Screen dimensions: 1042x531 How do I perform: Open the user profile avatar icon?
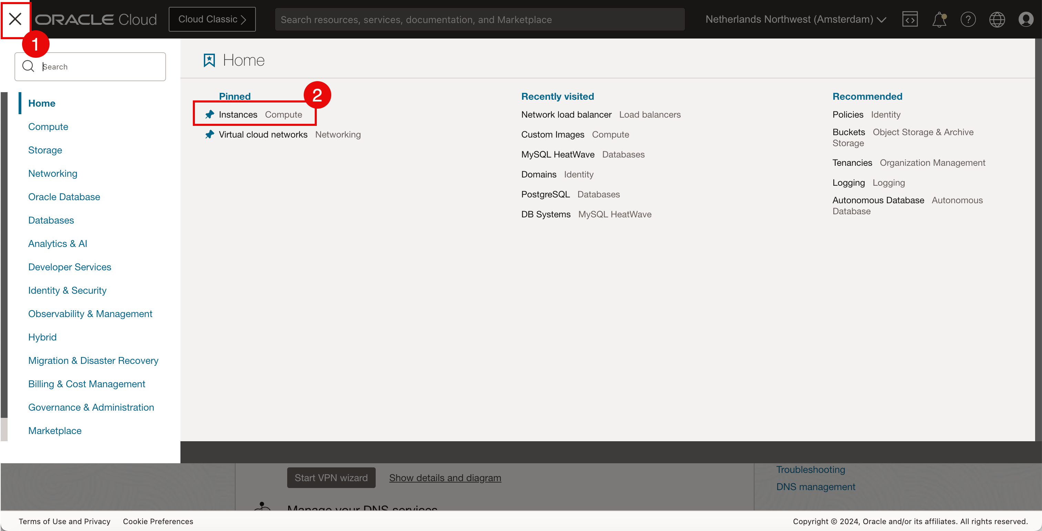click(1026, 19)
